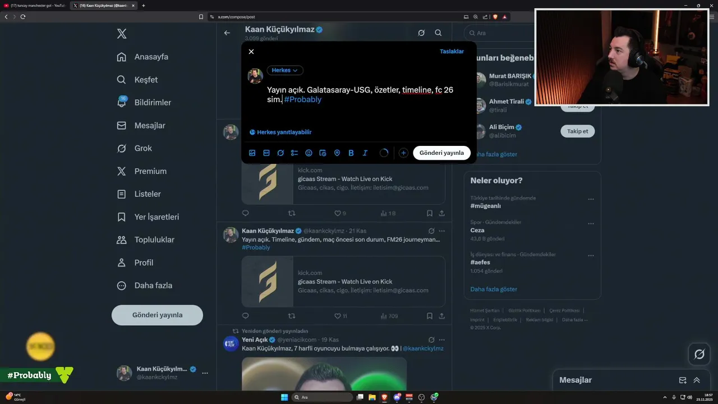The image size is (718, 404).
Task: Open Murat BARIŞIK's profile
Action: coord(510,76)
